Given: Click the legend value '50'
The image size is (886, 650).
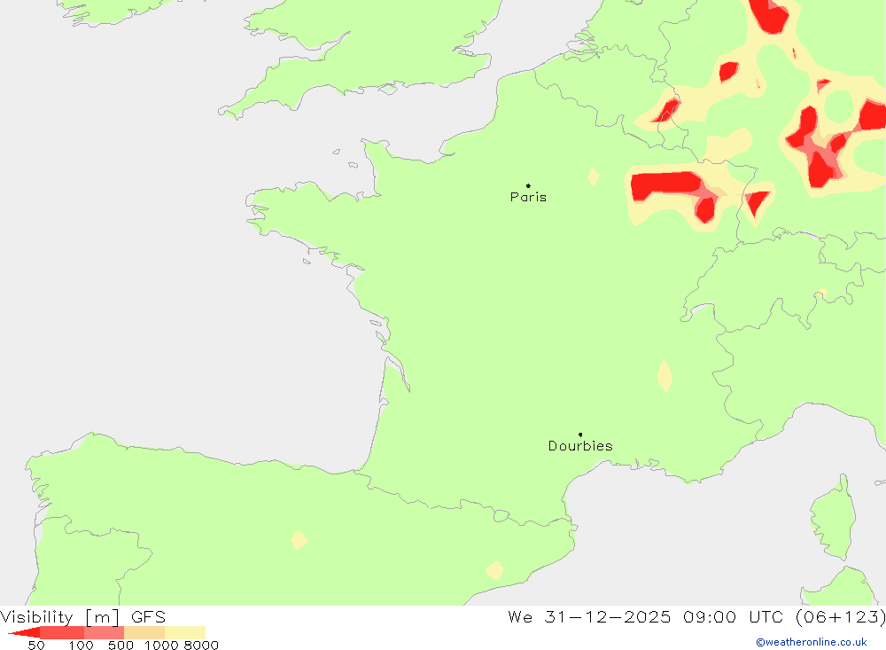Looking at the screenshot, I should tap(36, 646).
